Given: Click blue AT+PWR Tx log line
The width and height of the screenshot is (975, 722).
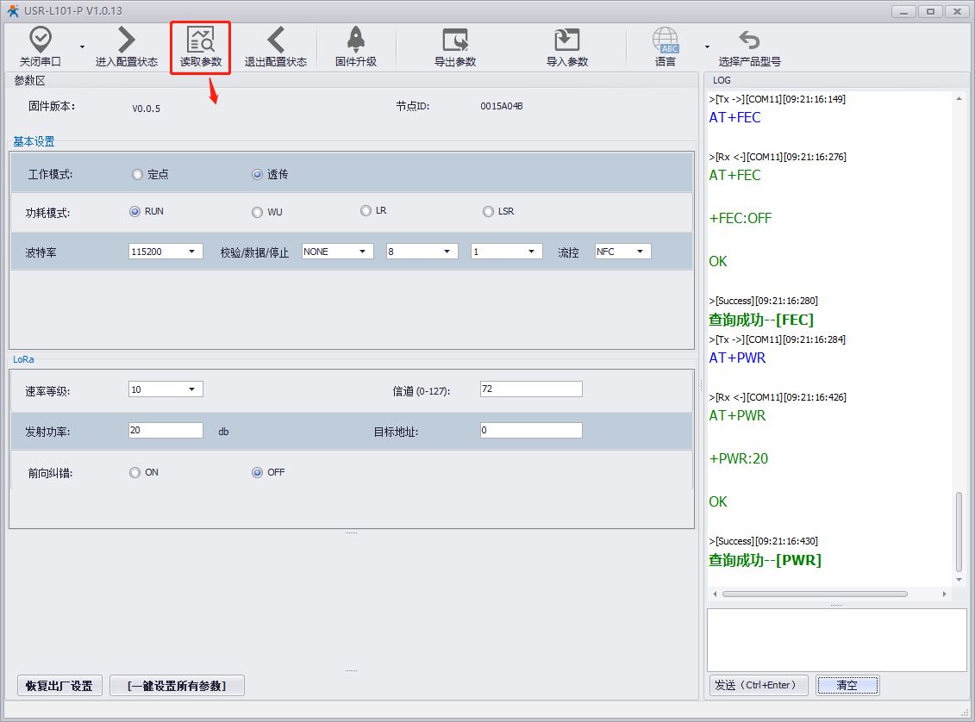Looking at the screenshot, I should [x=737, y=358].
